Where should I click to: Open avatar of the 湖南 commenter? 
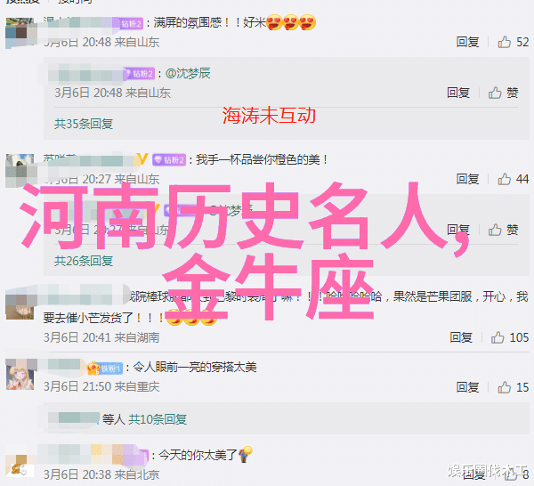pos(20,304)
